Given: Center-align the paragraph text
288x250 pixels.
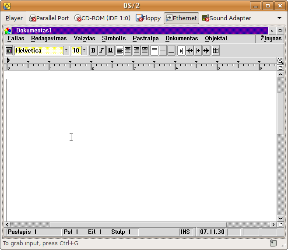Looking at the screenshot, I should [128, 50].
